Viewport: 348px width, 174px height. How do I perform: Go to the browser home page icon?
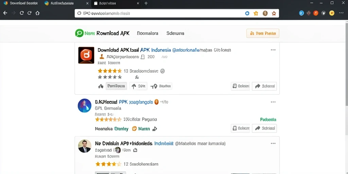click(37, 13)
